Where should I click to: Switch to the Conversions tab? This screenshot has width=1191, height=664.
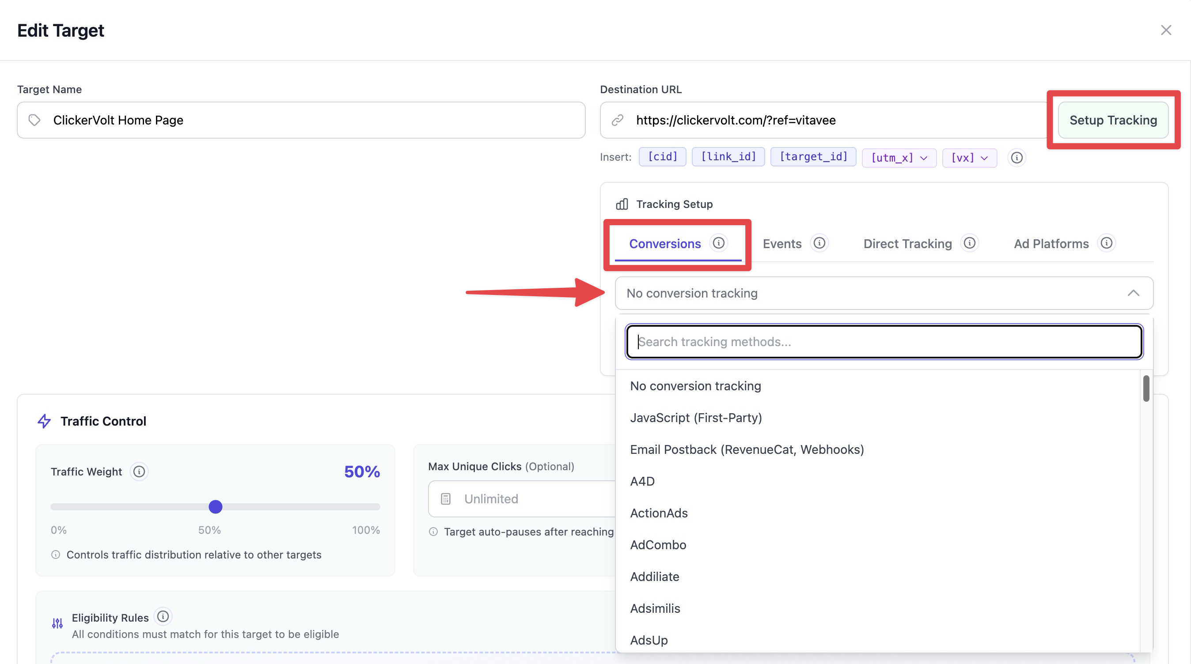(x=665, y=244)
